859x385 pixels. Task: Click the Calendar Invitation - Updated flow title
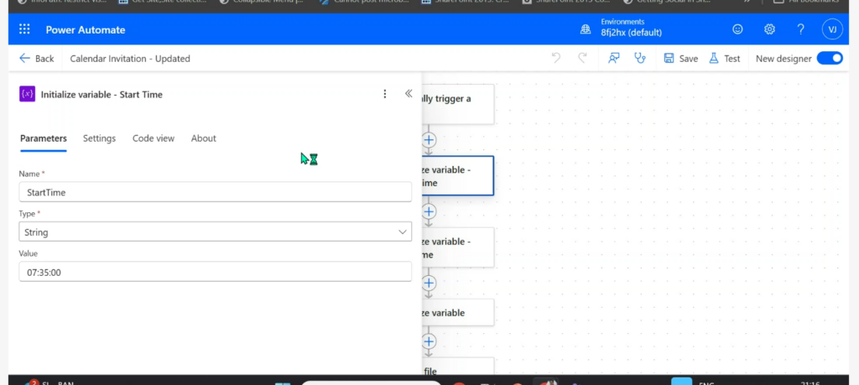coord(130,59)
